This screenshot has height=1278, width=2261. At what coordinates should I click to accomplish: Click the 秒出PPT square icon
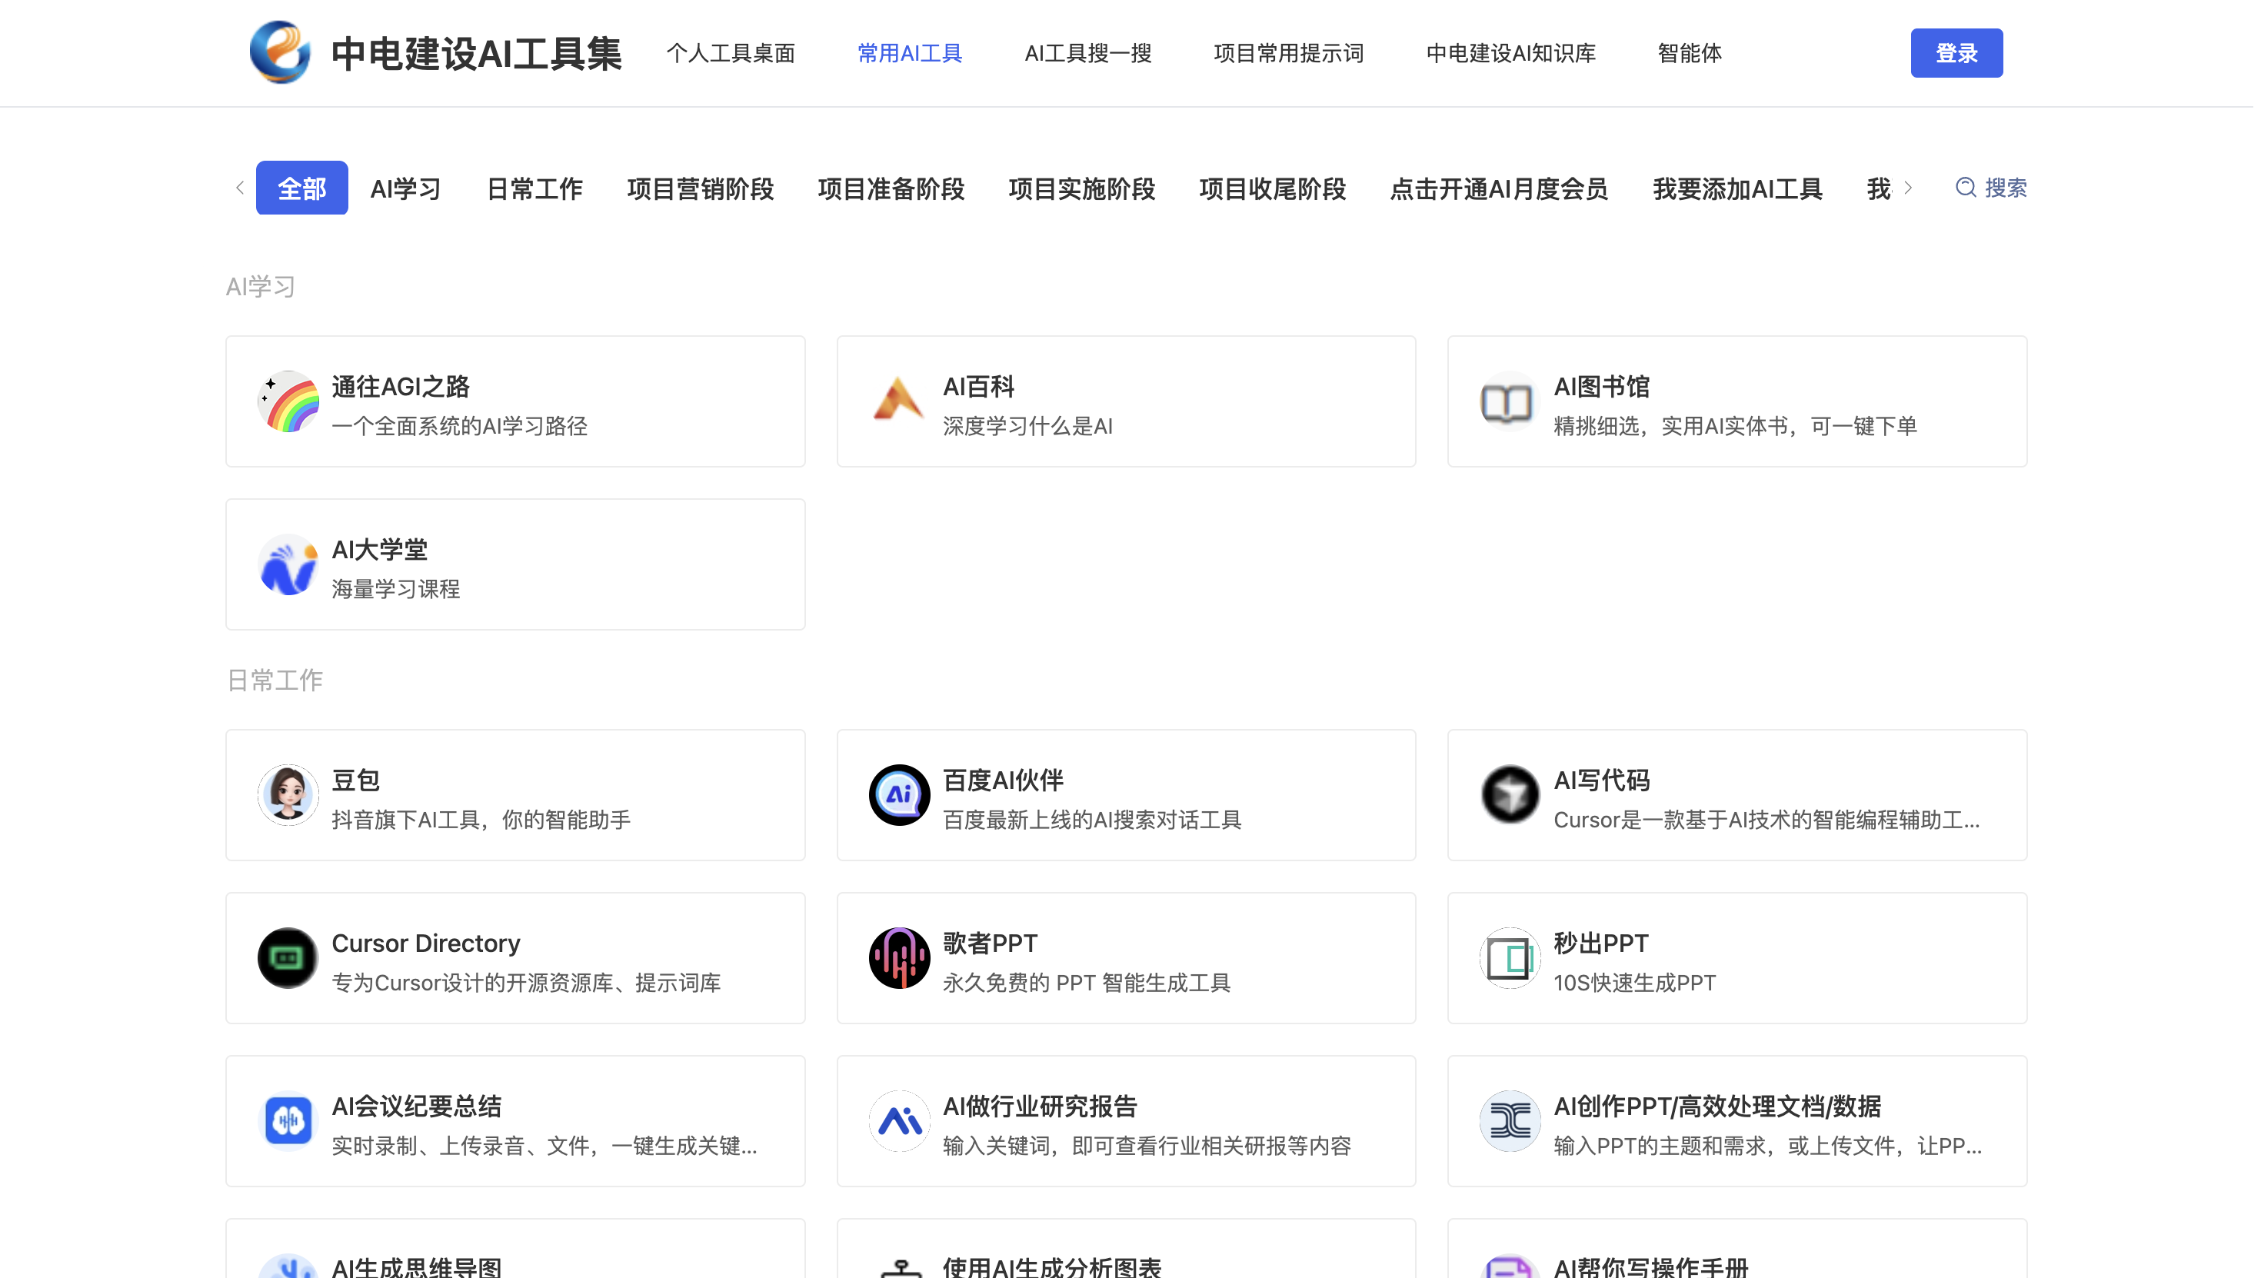point(1514,960)
